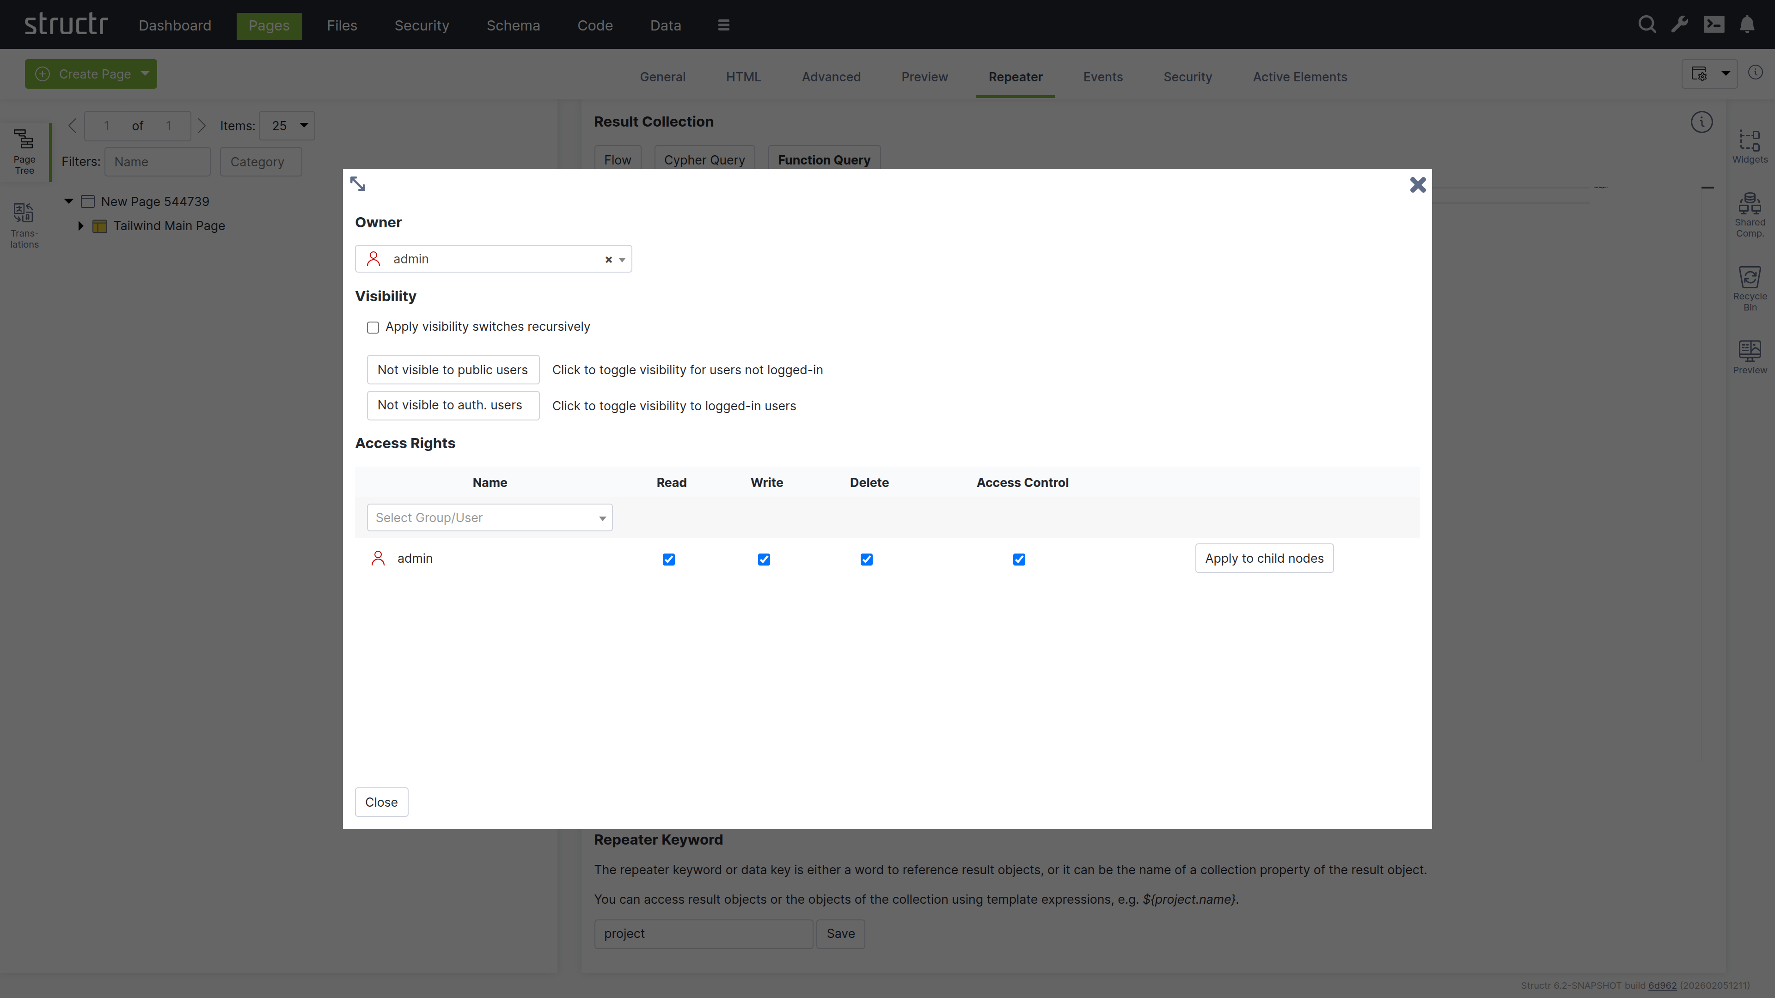Click Apply to child nodes button

[x=1264, y=559]
